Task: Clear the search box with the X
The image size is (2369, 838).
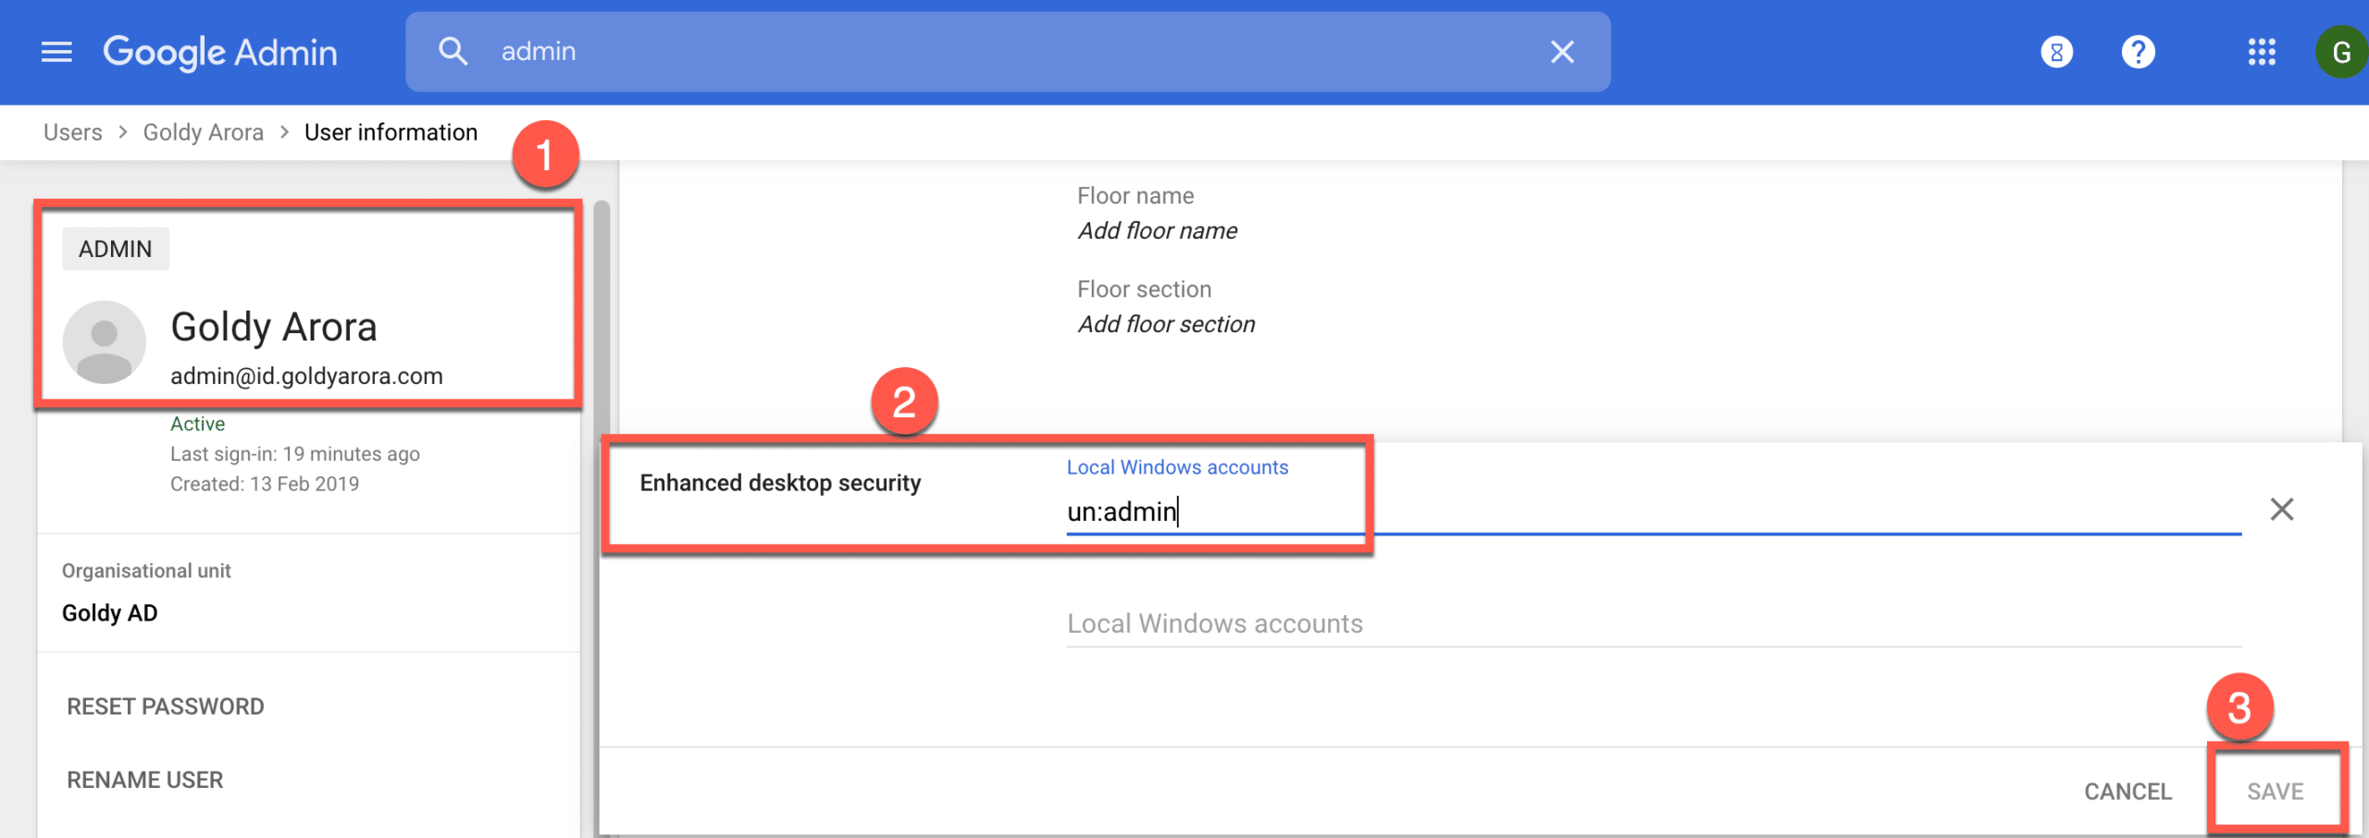Action: click(1562, 52)
